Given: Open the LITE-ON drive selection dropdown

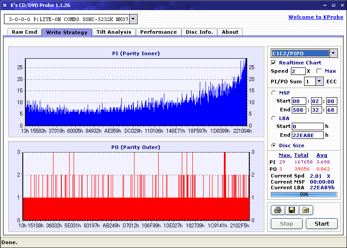Looking at the screenshot, I should tap(134, 19).
